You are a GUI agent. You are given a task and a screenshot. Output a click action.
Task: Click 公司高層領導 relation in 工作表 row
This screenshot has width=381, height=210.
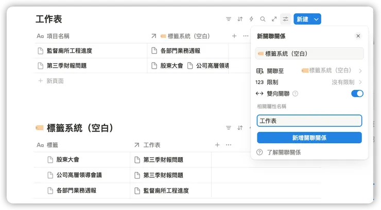(x=212, y=66)
